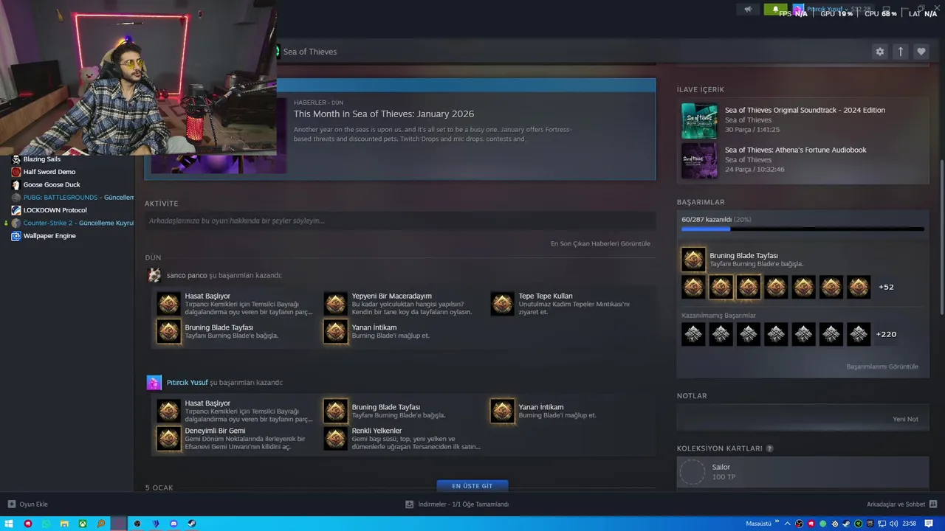Open sanco panco profile avatar
Viewport: 945px width, 531px height.
tap(154, 275)
